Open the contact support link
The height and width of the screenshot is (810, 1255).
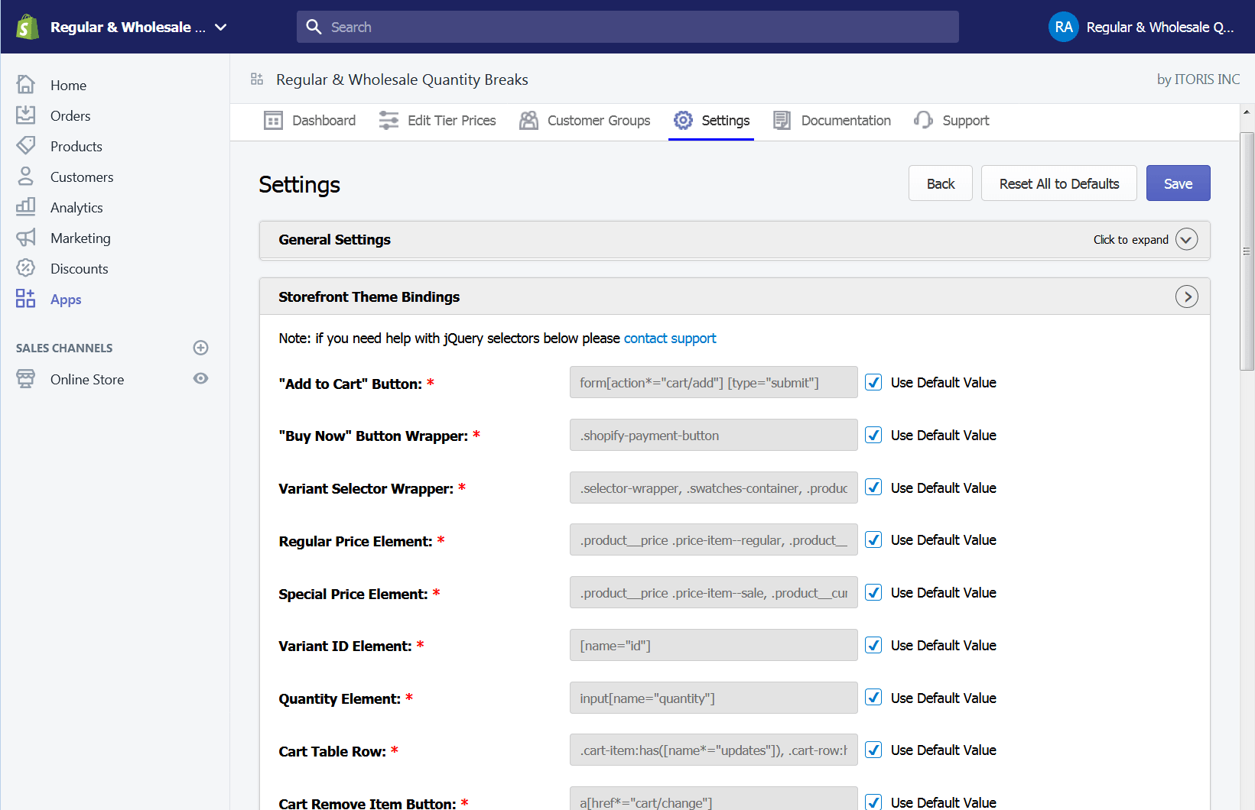point(670,338)
